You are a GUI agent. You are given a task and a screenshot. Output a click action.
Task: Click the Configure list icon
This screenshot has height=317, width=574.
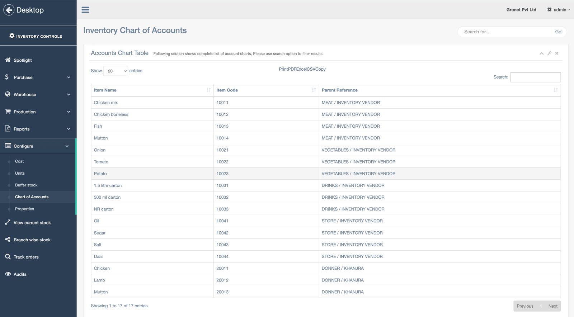click(x=8, y=146)
